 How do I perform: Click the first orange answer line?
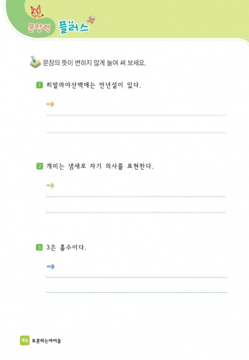click(136, 115)
